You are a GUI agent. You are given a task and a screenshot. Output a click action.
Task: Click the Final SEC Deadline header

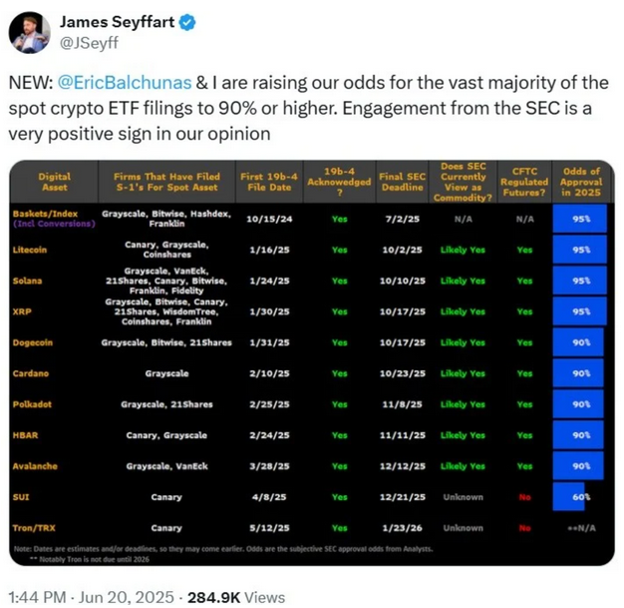pos(402,182)
